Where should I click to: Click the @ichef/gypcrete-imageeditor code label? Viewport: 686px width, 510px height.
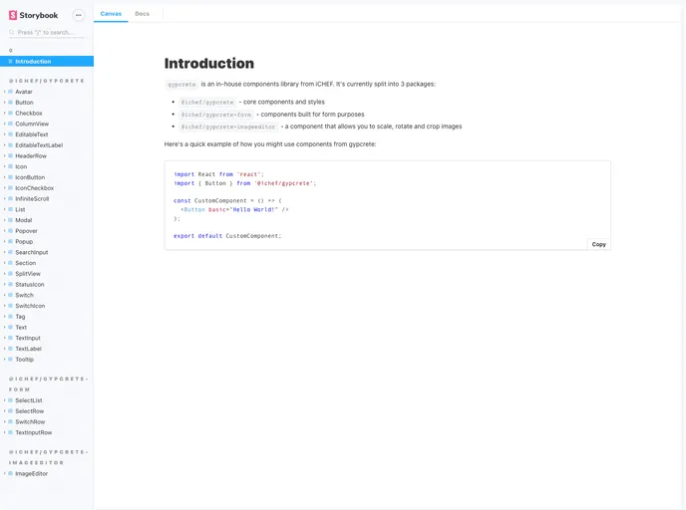[x=228, y=127]
